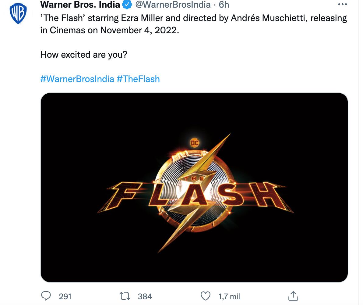Click the 1,7 mil likes count
This screenshot has height=305, width=363.
229,296
